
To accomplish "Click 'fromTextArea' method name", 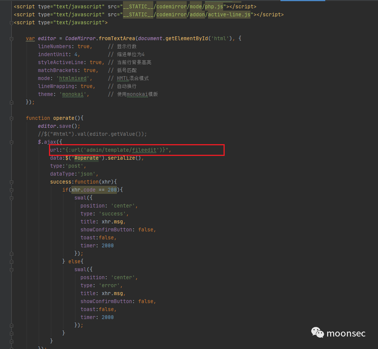I will click(x=117, y=38).
